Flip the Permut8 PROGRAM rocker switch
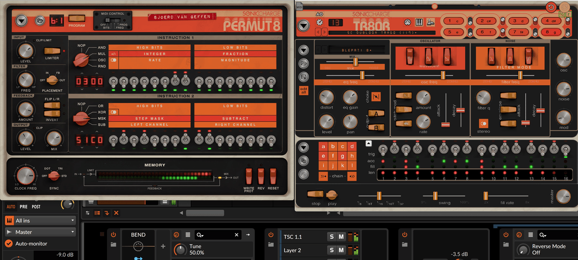The image size is (578, 260). click(x=76, y=18)
